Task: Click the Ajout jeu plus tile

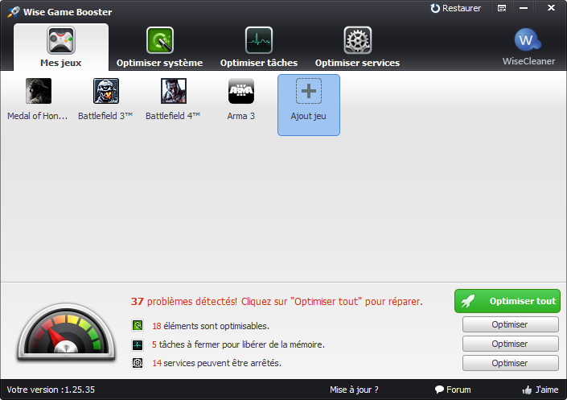Action: 309,105
